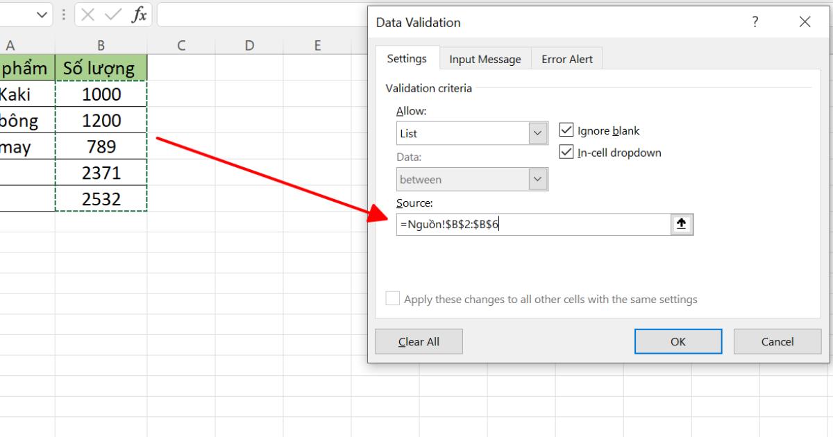Expand the List selection in Validation criteria
This screenshot has width=833, height=437.
pyautogui.click(x=538, y=133)
